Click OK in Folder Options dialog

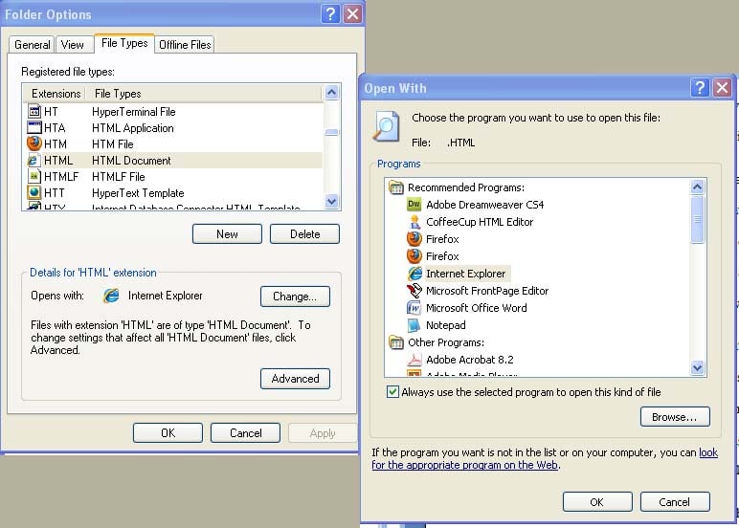168,433
